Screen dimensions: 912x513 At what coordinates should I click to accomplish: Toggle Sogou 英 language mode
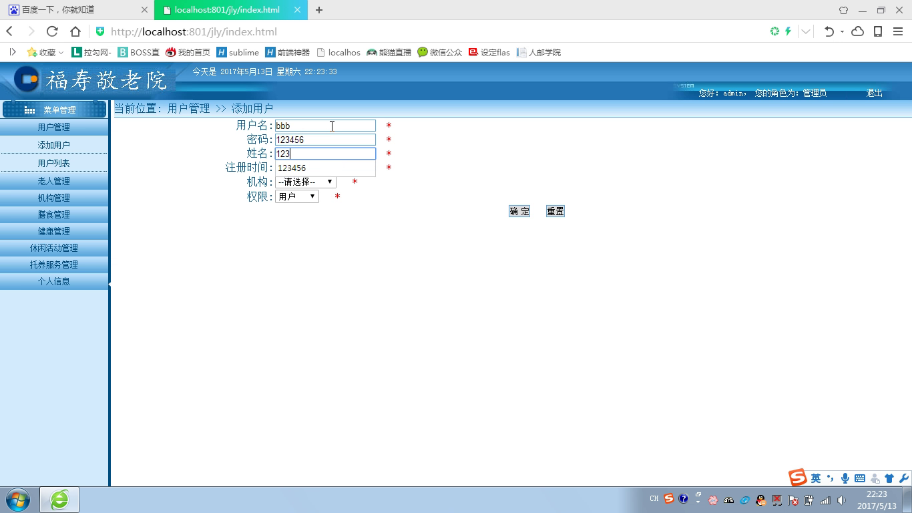pyautogui.click(x=816, y=478)
